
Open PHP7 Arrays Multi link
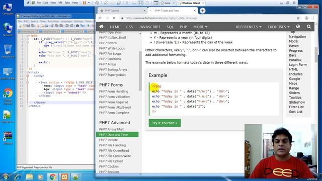click(112, 129)
